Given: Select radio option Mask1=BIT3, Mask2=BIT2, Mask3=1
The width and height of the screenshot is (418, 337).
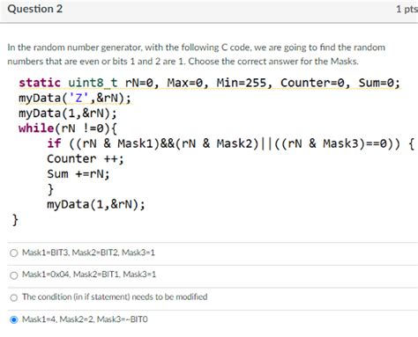Looking at the screenshot, I should pyautogui.click(x=14, y=253).
